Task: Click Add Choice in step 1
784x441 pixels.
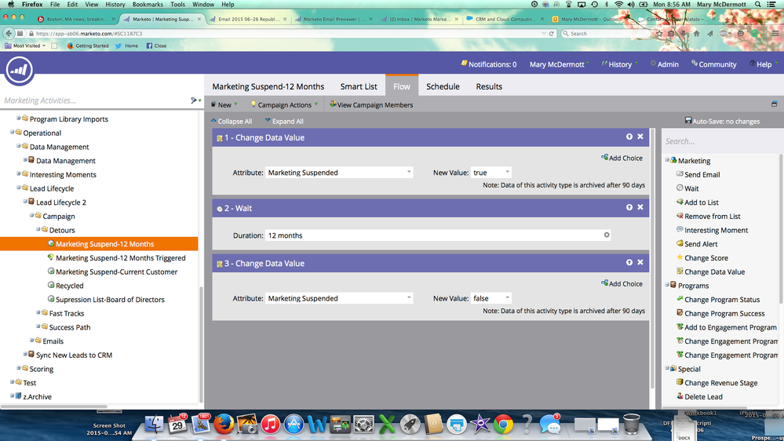Action: [x=622, y=158]
